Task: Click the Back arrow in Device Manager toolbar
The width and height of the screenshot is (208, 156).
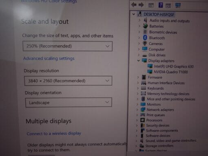Action: coord(134,5)
